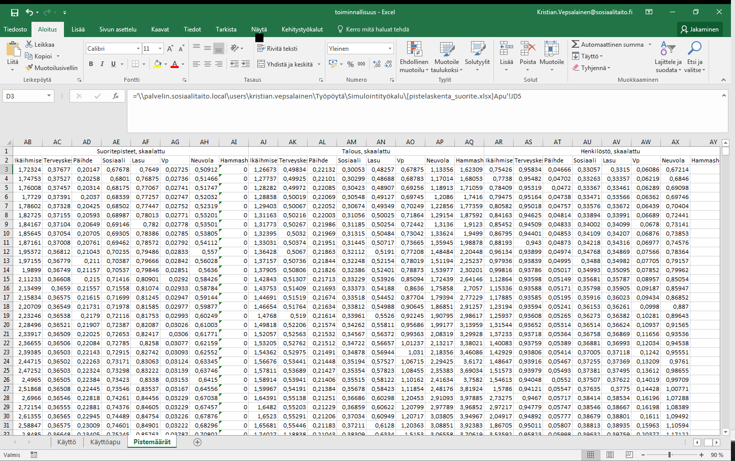Open Solutyylit cell styles gallery
Screen dimensions: 735x461
pos(477,57)
